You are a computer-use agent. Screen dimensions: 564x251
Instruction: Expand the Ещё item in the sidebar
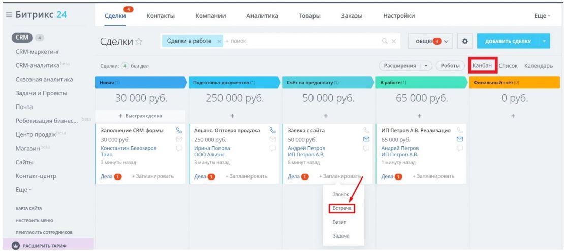24,190
